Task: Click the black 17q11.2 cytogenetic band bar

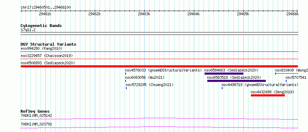Action: pos(159,34)
